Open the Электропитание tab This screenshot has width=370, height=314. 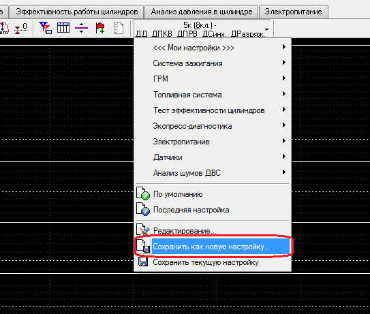coord(293,12)
